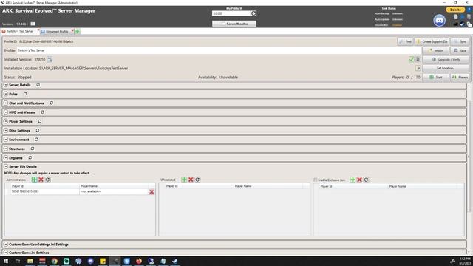Expand the Engrams section

[6, 157]
